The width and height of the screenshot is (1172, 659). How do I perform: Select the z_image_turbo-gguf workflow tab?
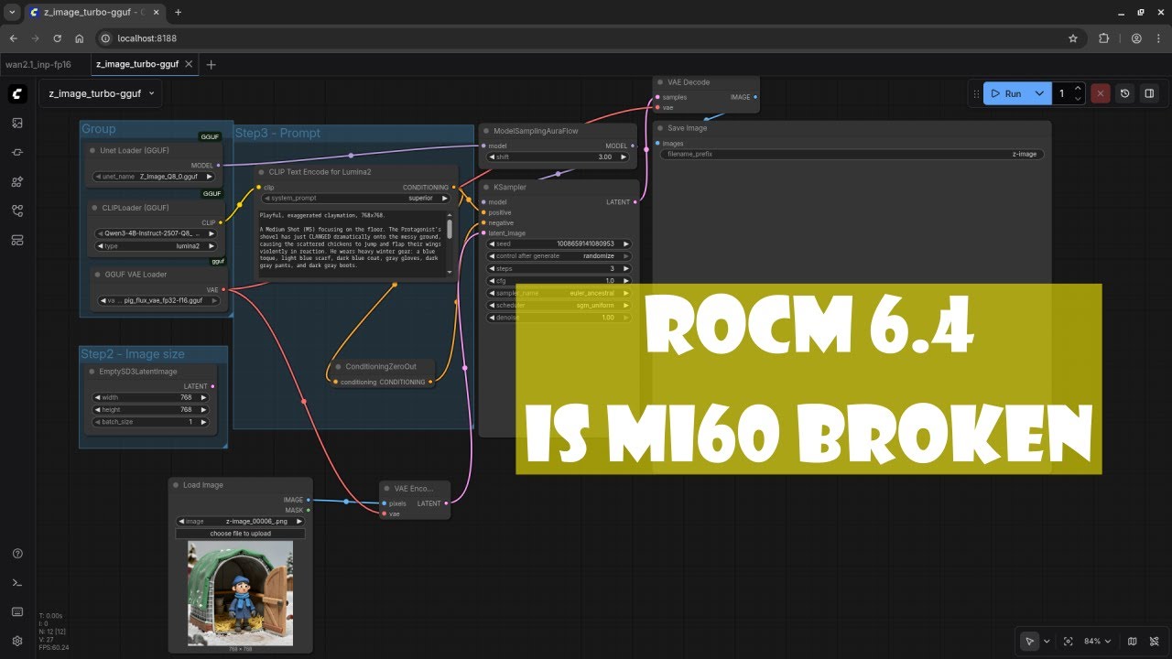pyautogui.click(x=137, y=65)
